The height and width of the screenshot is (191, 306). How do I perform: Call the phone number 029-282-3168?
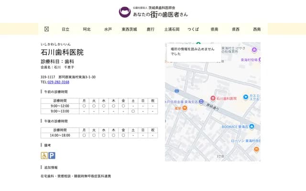point(58,82)
